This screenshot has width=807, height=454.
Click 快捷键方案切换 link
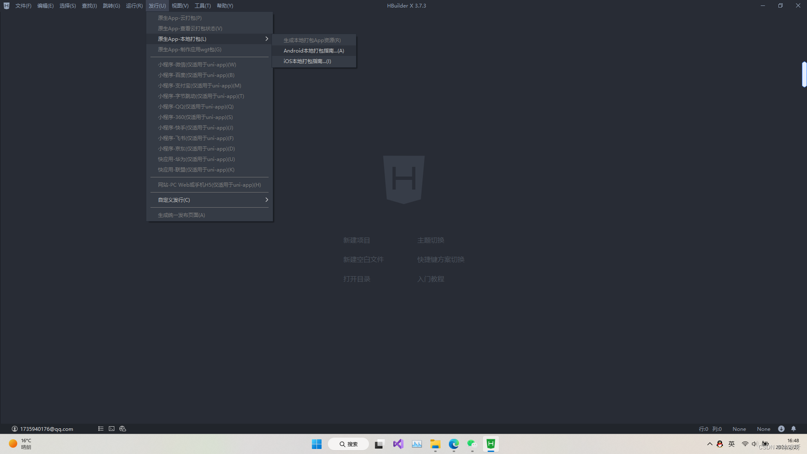coord(440,260)
